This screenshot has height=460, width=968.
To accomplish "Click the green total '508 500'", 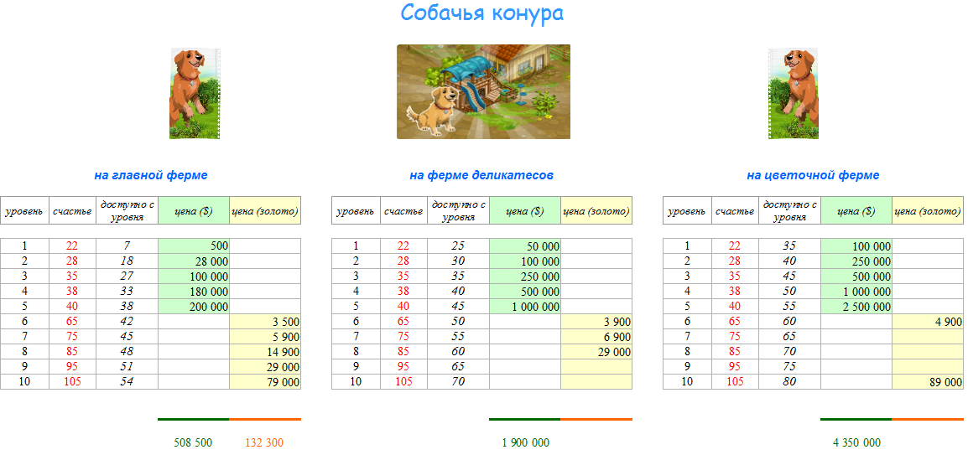I will (193, 442).
